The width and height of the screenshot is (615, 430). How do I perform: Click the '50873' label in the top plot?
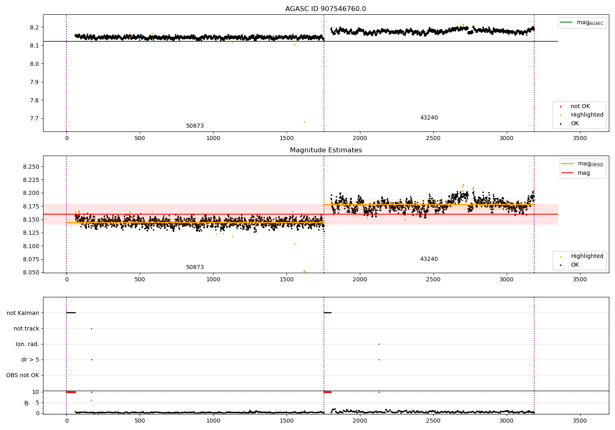195,126
